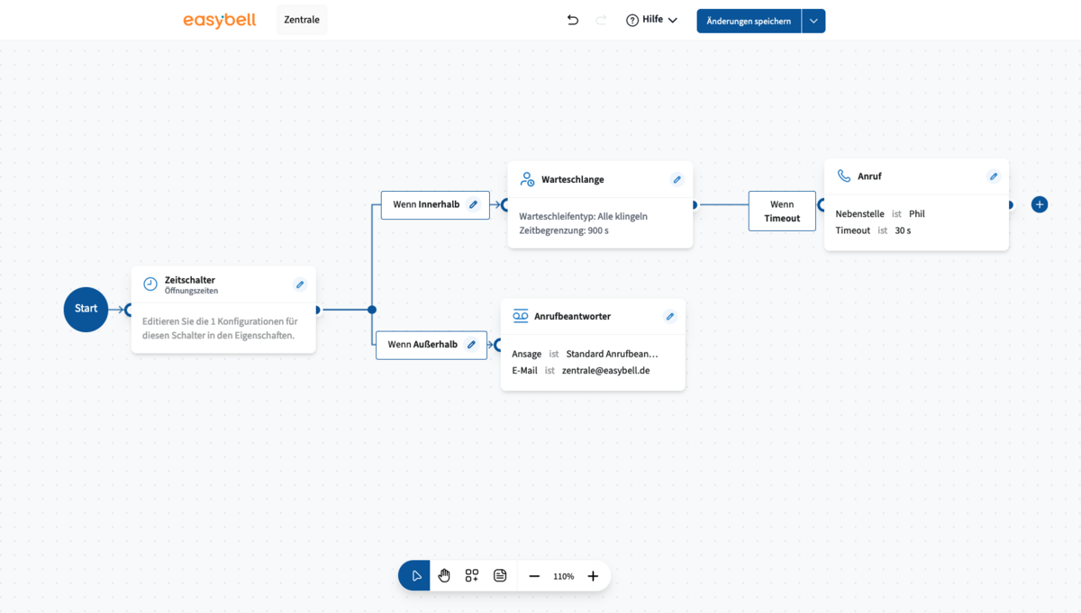
Task: Open the add element grid tool
Action: pos(472,576)
